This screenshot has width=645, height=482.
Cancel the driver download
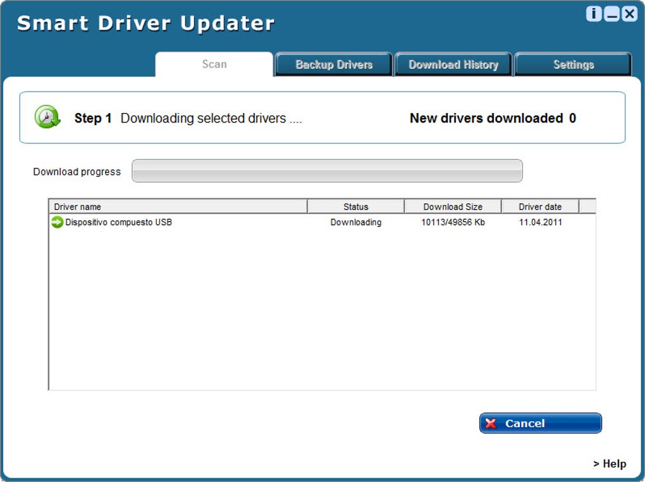(541, 423)
